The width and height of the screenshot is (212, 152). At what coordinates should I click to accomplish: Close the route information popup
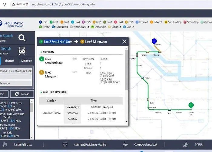pyautogui.click(x=124, y=42)
